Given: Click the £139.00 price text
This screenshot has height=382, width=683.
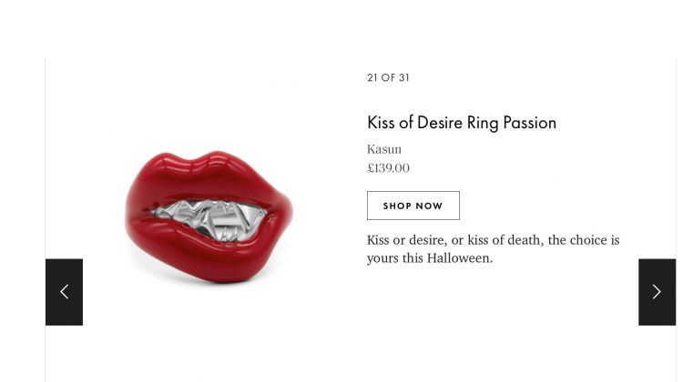Looking at the screenshot, I should pyautogui.click(x=388, y=168).
